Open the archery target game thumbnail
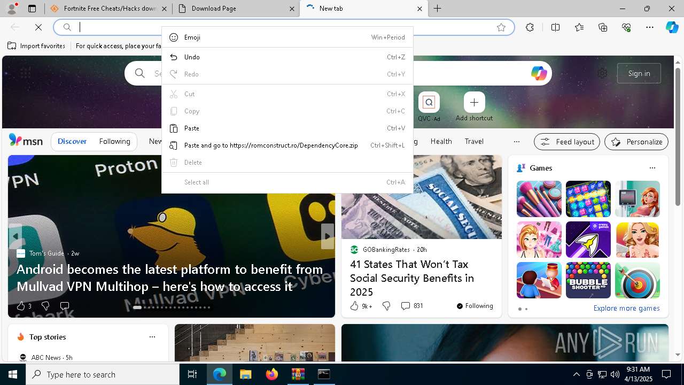Screen dimensions: 684x385 637,280
